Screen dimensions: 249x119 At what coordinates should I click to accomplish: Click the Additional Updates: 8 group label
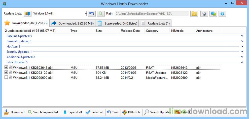[x=21, y=57]
